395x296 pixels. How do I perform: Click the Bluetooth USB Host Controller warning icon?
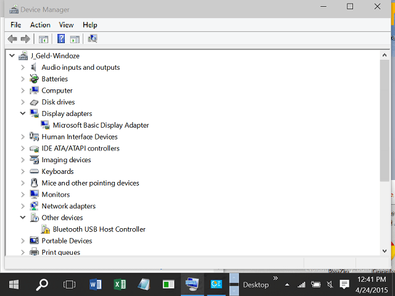[45, 229]
